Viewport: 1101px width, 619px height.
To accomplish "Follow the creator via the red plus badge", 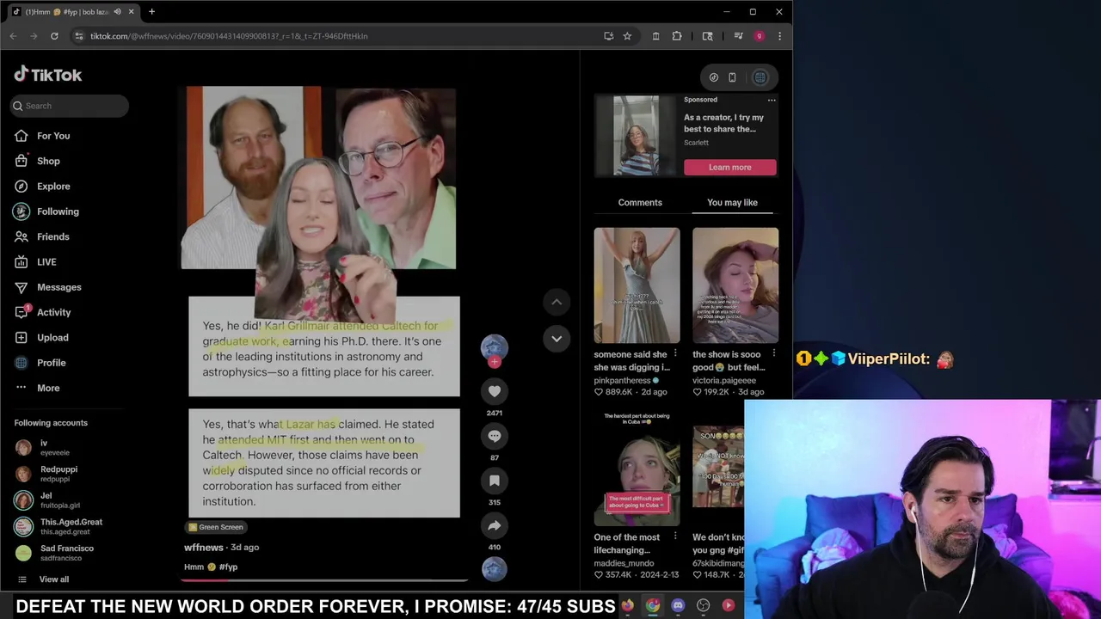I will coord(495,362).
